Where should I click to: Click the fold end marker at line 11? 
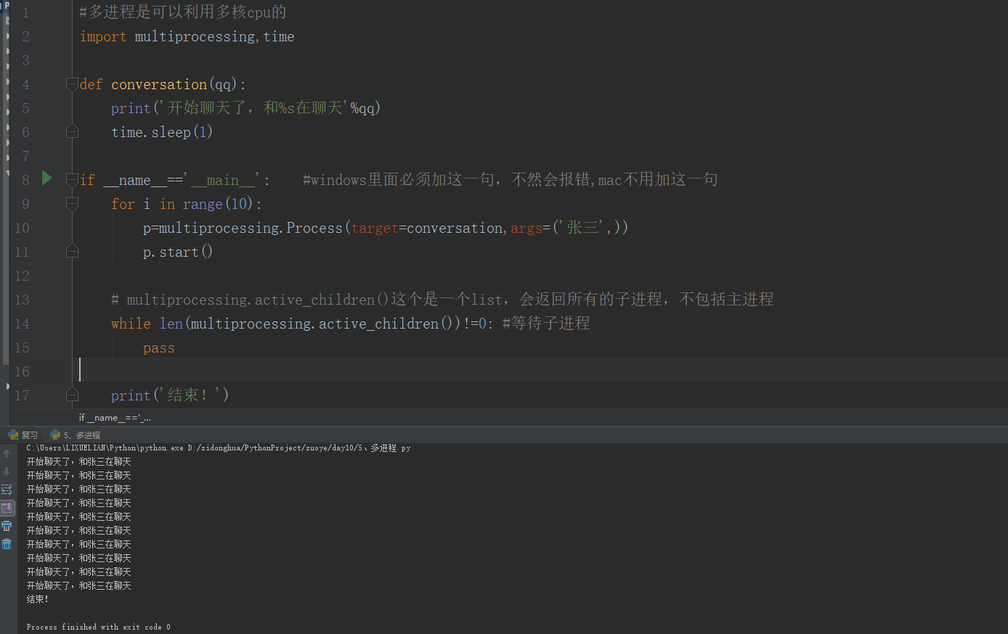click(x=72, y=251)
